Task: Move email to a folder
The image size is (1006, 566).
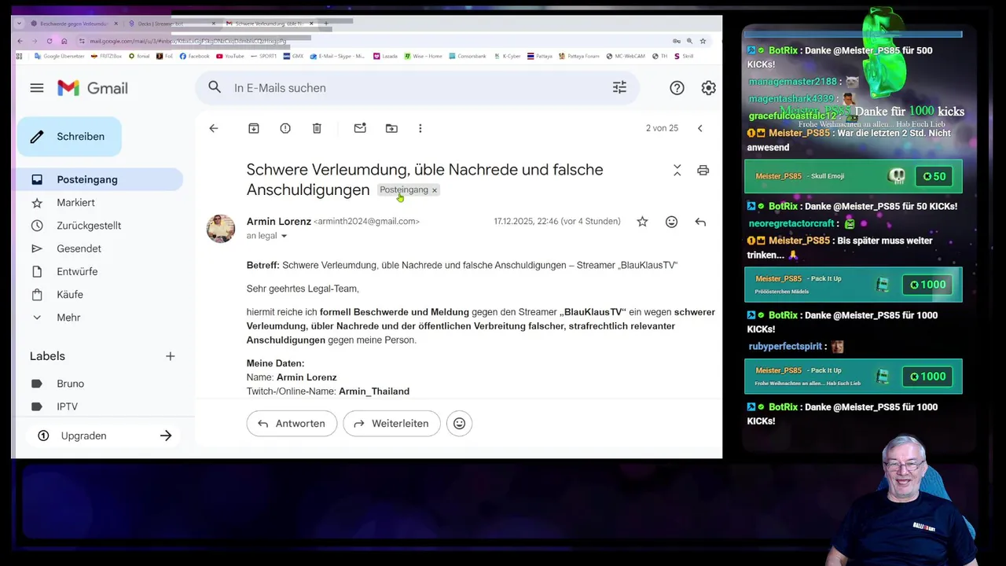Action: coord(391,128)
